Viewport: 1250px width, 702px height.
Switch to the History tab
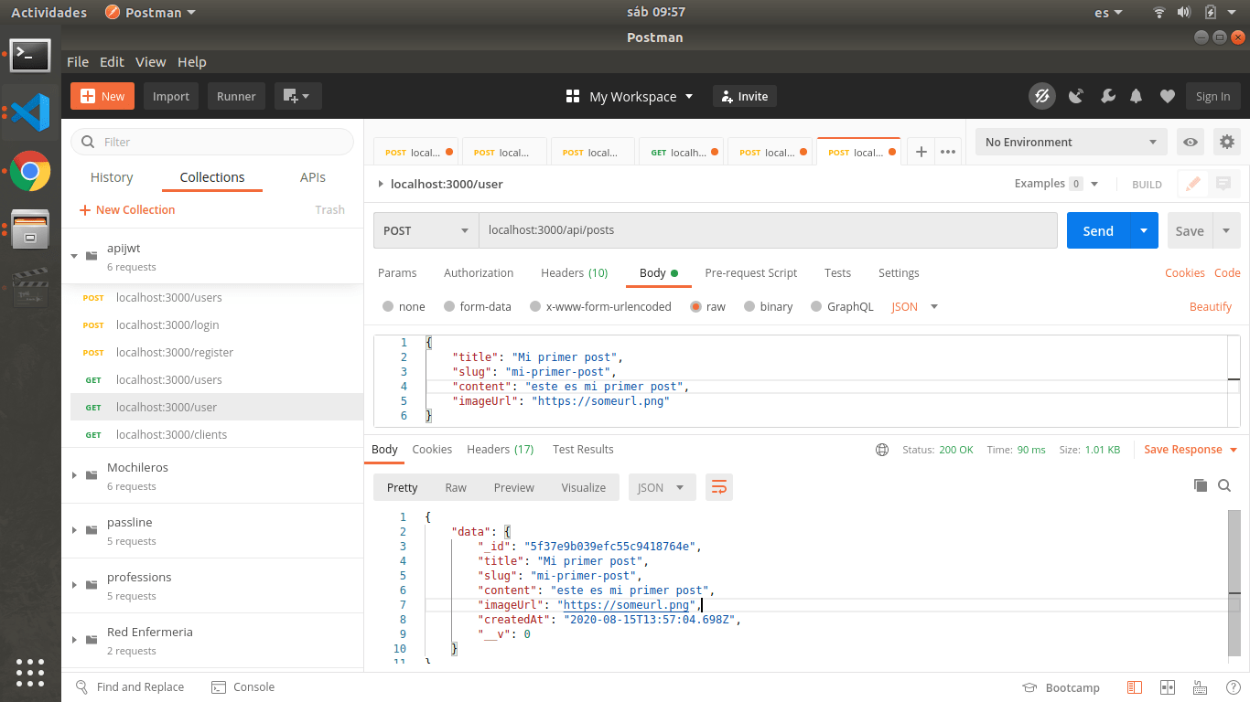click(112, 177)
